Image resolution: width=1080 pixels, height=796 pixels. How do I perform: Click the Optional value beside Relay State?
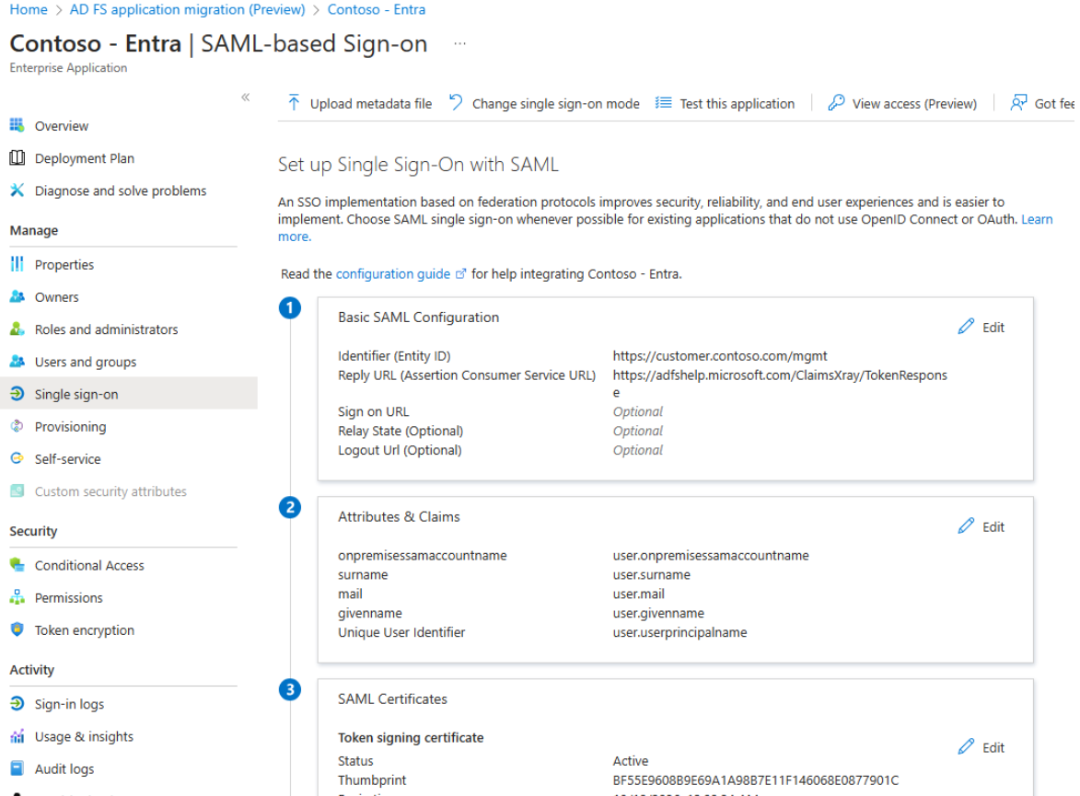pyautogui.click(x=638, y=431)
